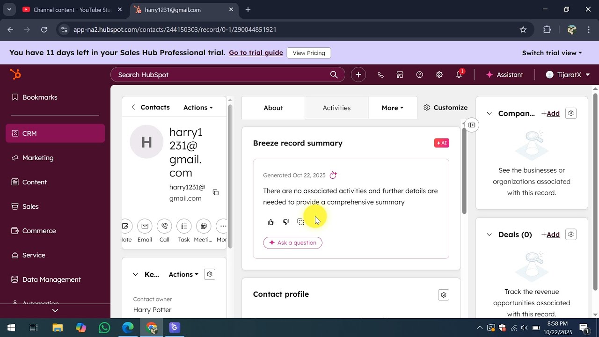
Task: Bookmark this page star icon
Action: click(523, 29)
